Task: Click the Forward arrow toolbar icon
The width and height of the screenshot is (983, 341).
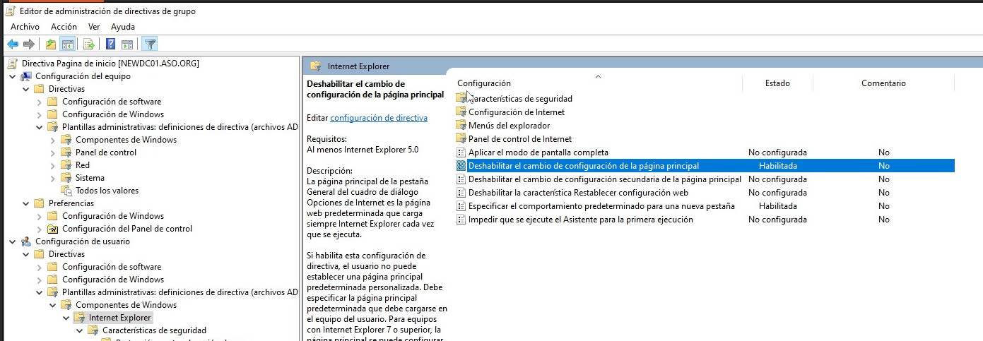Action: click(29, 44)
